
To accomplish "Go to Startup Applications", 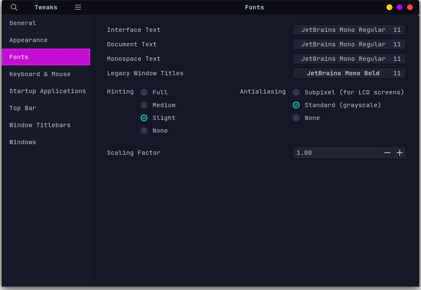I will pyautogui.click(x=47, y=91).
